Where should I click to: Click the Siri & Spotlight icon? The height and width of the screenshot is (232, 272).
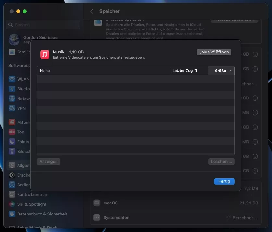point(12,204)
